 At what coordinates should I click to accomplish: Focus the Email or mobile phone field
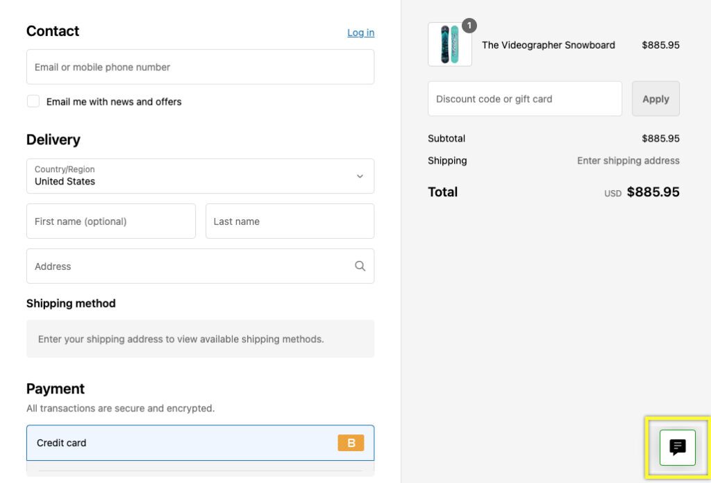[x=201, y=67]
